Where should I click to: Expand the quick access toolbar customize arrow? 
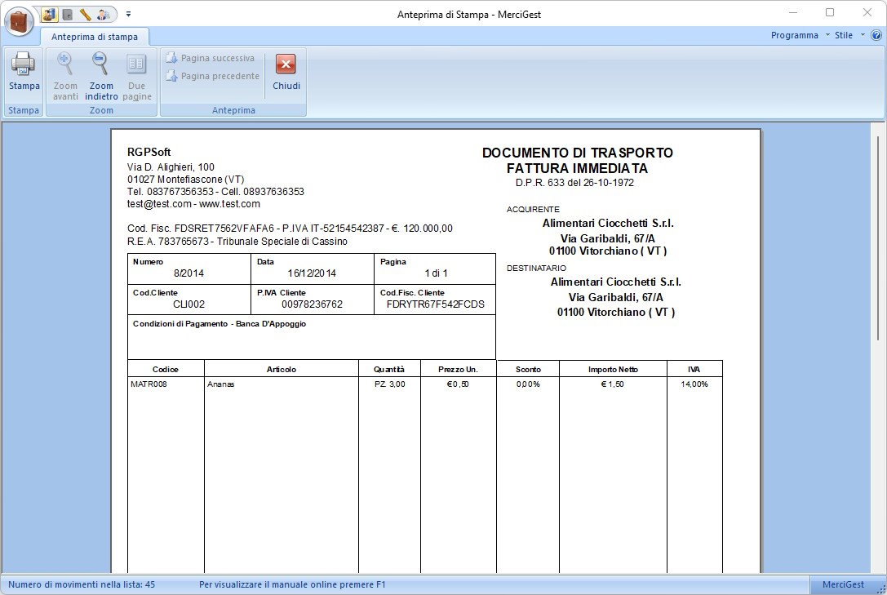[128, 14]
